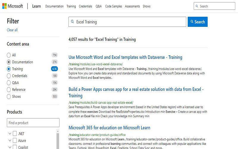Select the Q&A radio button
The image size is (238, 149).
click(9, 83)
